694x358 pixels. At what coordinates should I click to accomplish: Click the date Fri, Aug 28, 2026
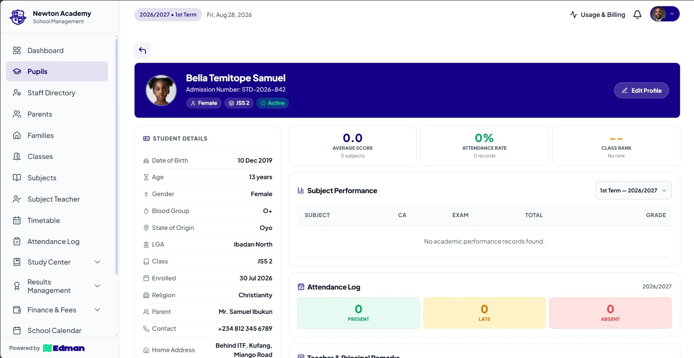coord(229,15)
